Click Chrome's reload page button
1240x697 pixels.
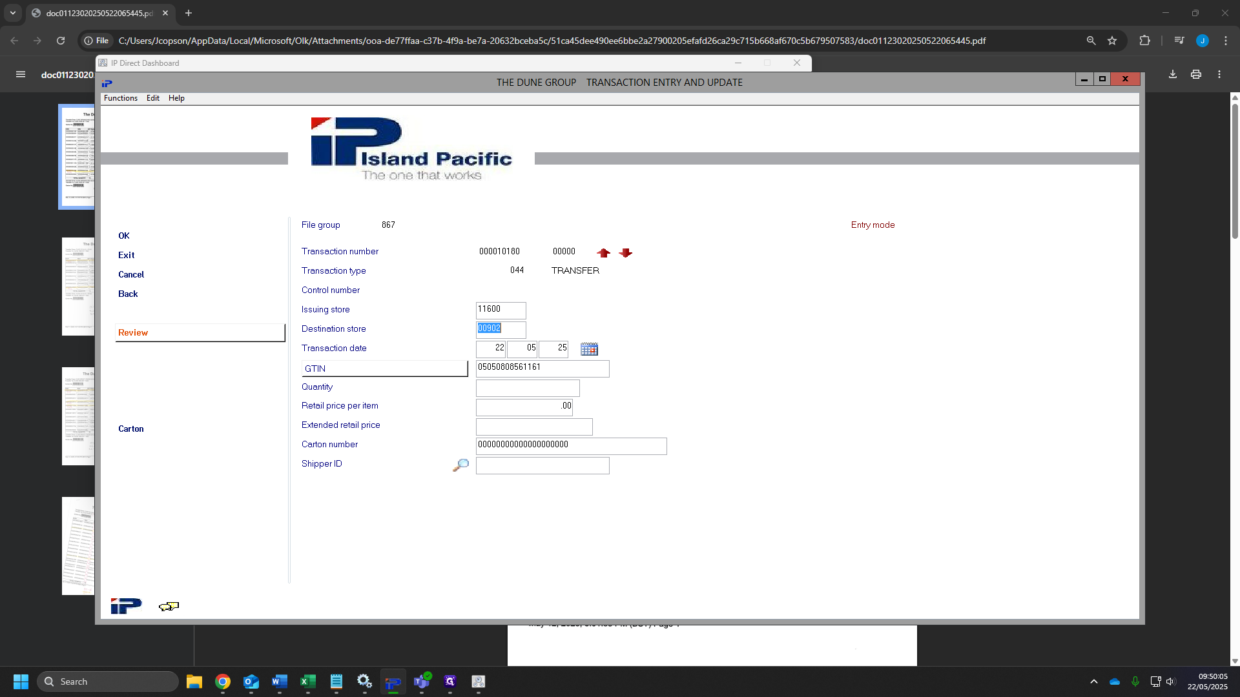point(61,41)
